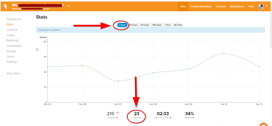
Task: Open the Marketplace menu item
Action: pyautogui.click(x=237, y=6)
